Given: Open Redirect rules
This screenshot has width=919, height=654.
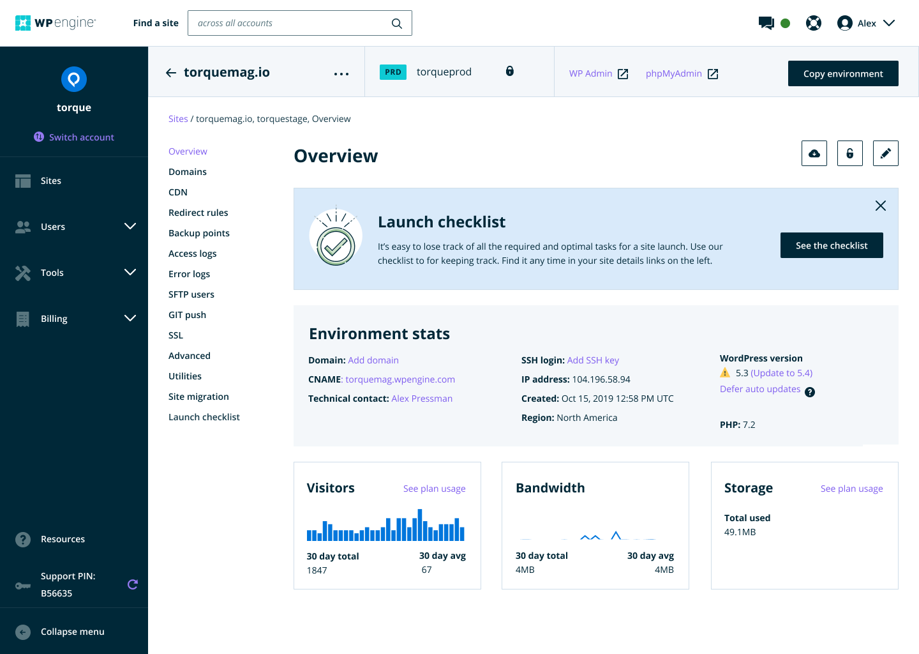Looking at the screenshot, I should tap(198, 213).
